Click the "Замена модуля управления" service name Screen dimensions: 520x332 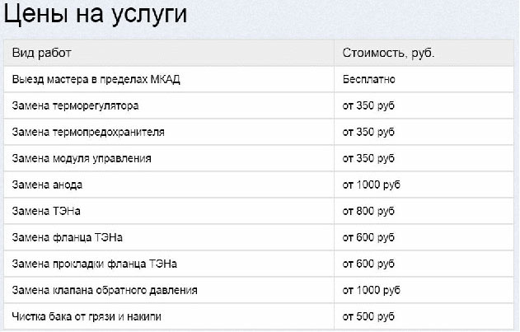click(82, 158)
